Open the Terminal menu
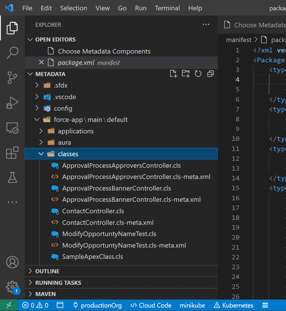The height and width of the screenshot is (311, 286). (x=167, y=8)
